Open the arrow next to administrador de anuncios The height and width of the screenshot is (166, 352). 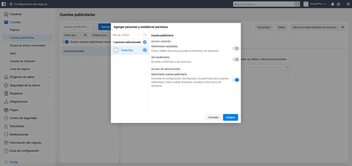(342, 27)
